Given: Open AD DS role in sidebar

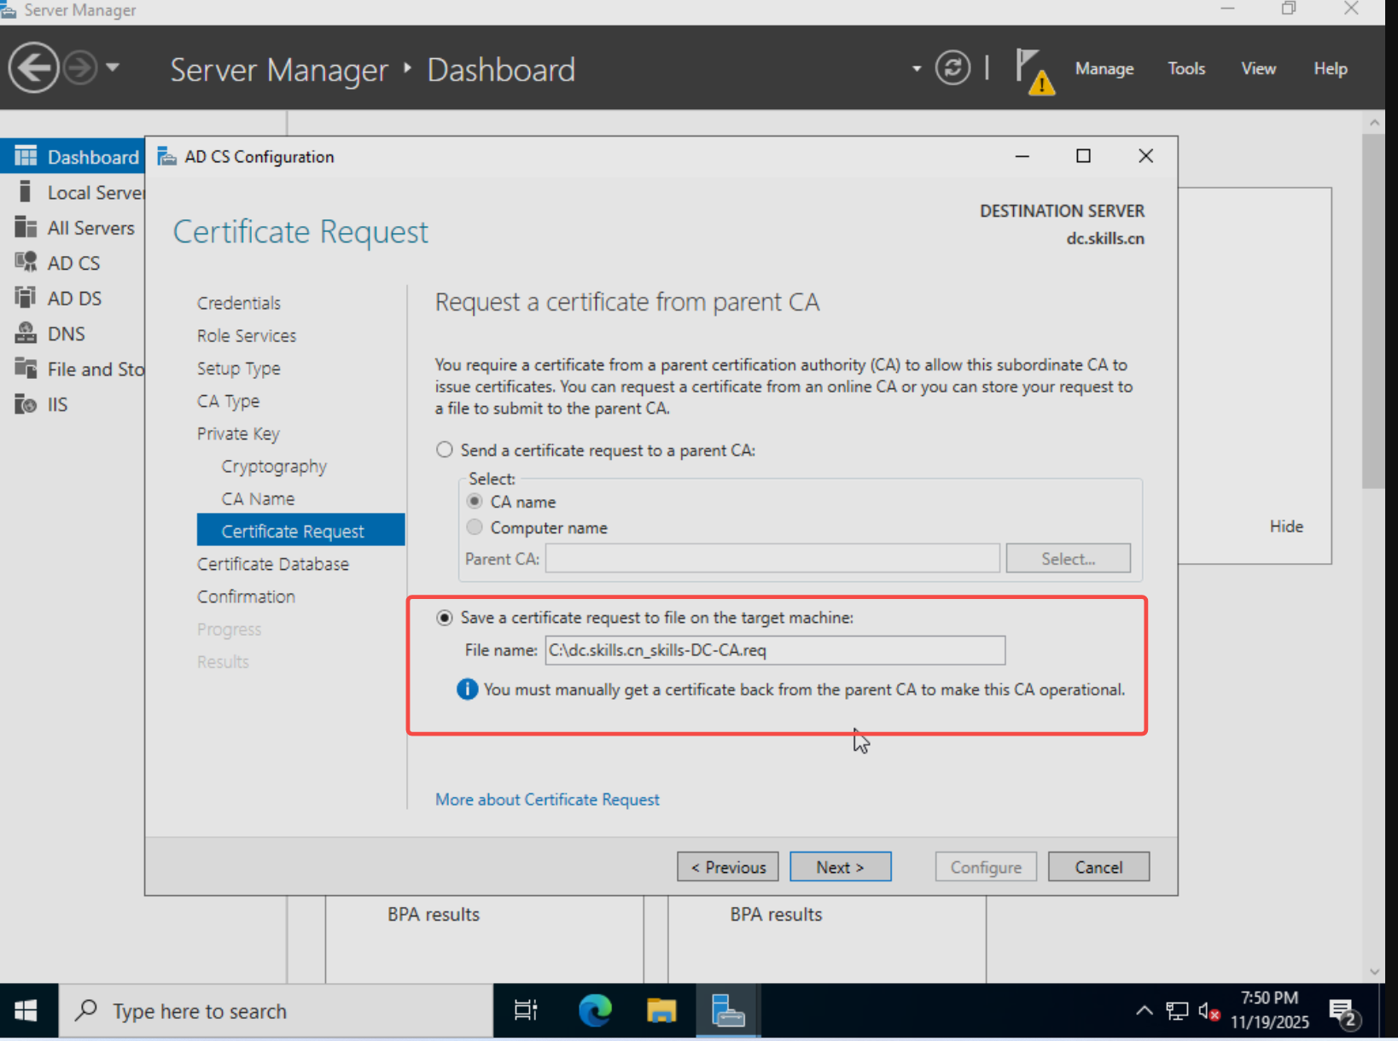Looking at the screenshot, I should [x=73, y=298].
